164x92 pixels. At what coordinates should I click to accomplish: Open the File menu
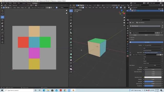pyautogui.click(x=4, y=3)
